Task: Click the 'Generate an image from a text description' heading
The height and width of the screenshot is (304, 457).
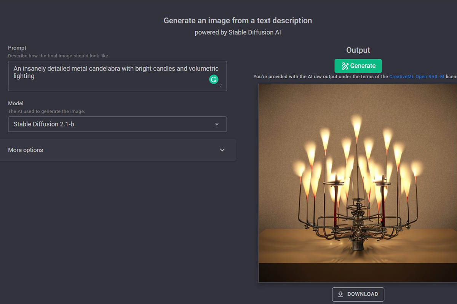Action: (x=238, y=21)
